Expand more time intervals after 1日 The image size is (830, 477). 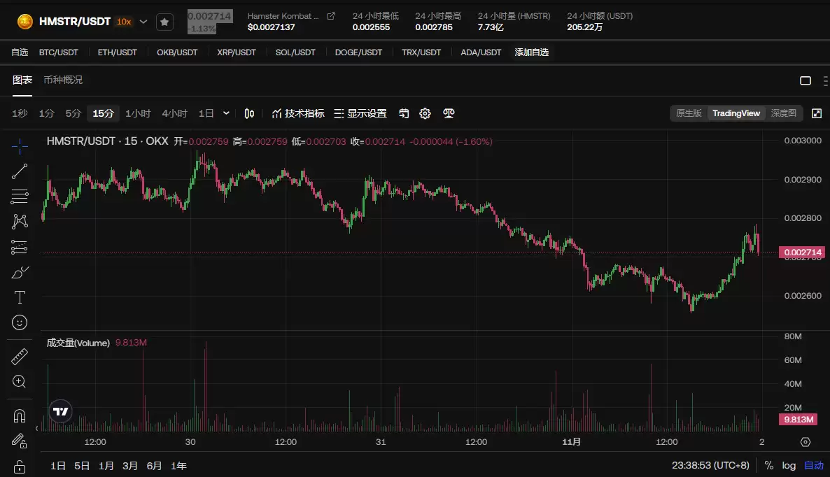tap(226, 113)
